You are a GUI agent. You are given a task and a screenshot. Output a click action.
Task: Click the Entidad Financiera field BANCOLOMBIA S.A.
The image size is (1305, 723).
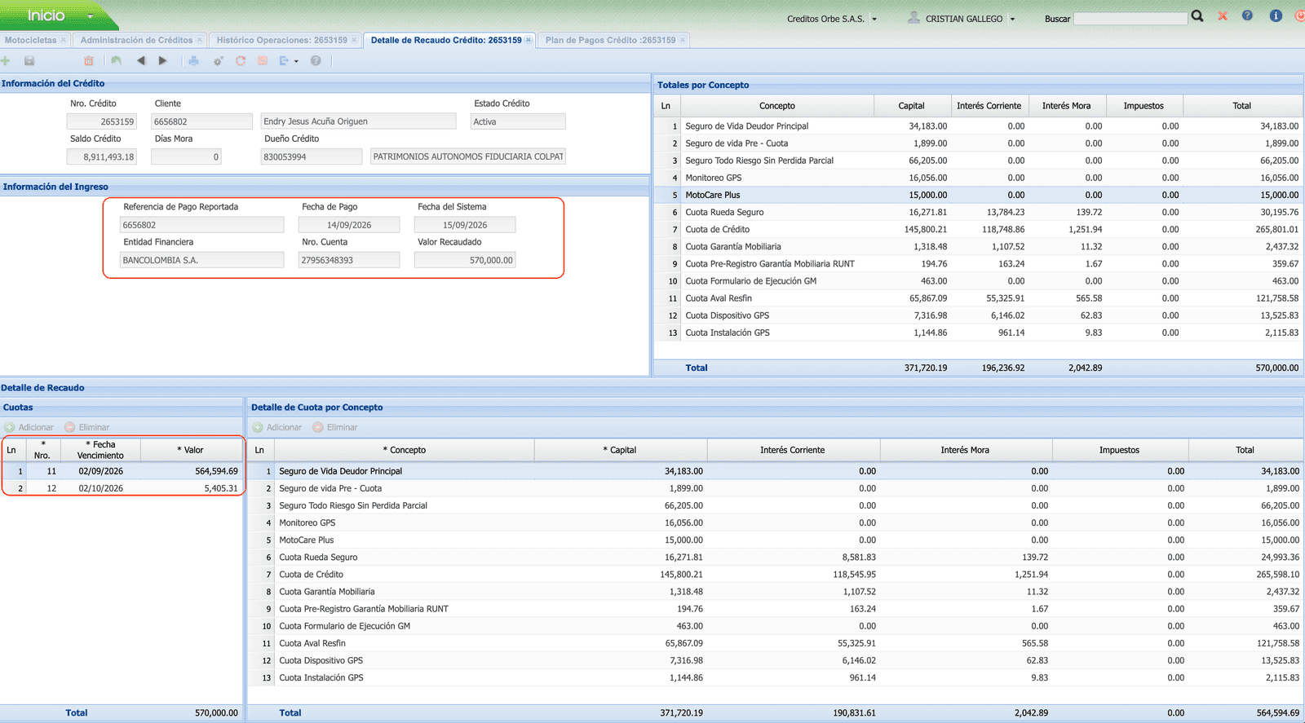(201, 260)
